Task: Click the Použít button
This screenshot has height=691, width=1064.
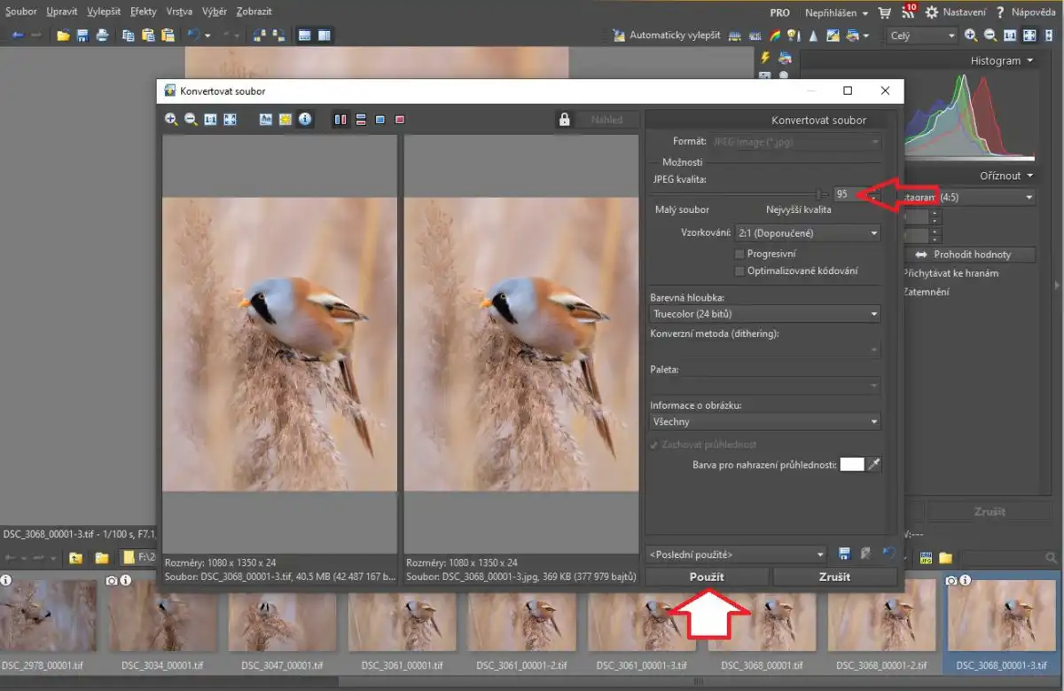Action: tap(707, 577)
